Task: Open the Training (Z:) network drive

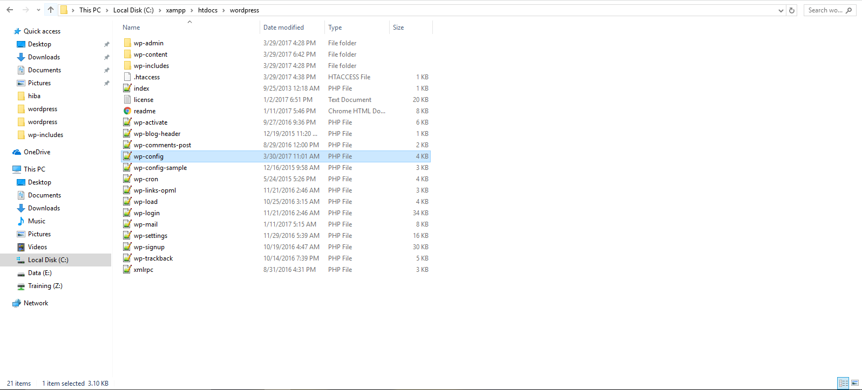Action: pos(45,286)
